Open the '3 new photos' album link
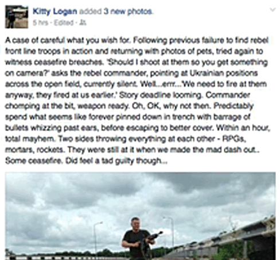Screen dimensions: 280x260 tap(129, 12)
